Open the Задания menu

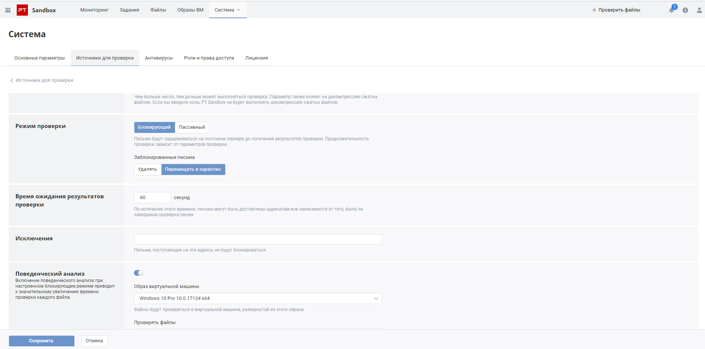pyautogui.click(x=129, y=10)
